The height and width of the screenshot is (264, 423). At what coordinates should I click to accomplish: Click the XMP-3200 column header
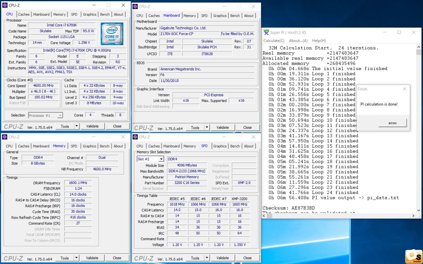point(240,199)
